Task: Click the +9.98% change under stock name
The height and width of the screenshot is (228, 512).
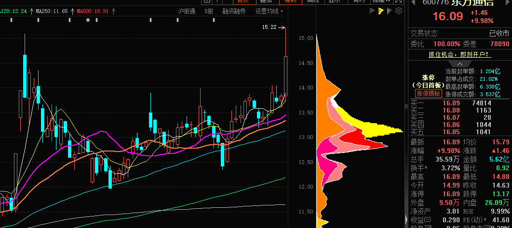Action: tap(482, 21)
